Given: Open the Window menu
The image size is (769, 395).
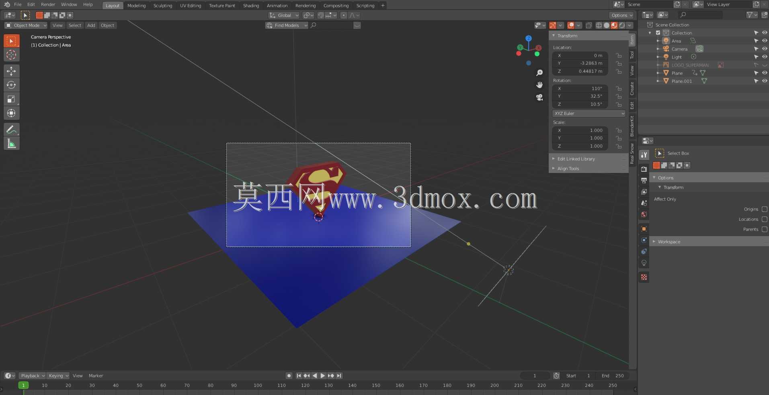Looking at the screenshot, I should coord(69,4).
